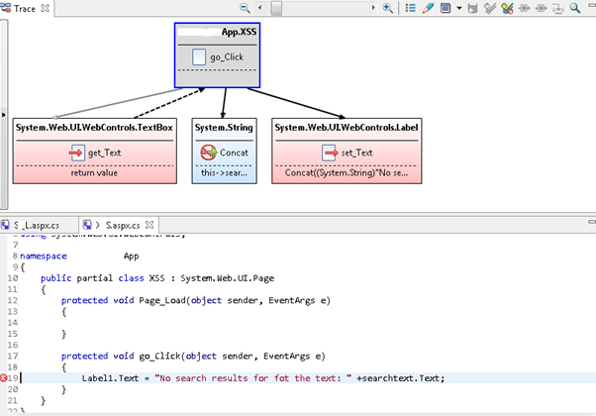
Task: Click the list view icon in Trace toolbar
Action: click(x=411, y=7)
